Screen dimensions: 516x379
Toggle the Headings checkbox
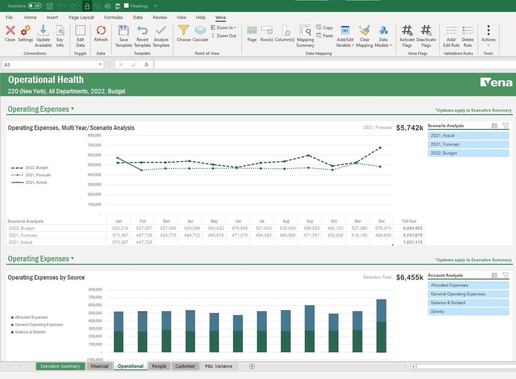pyautogui.click(x=126, y=6)
